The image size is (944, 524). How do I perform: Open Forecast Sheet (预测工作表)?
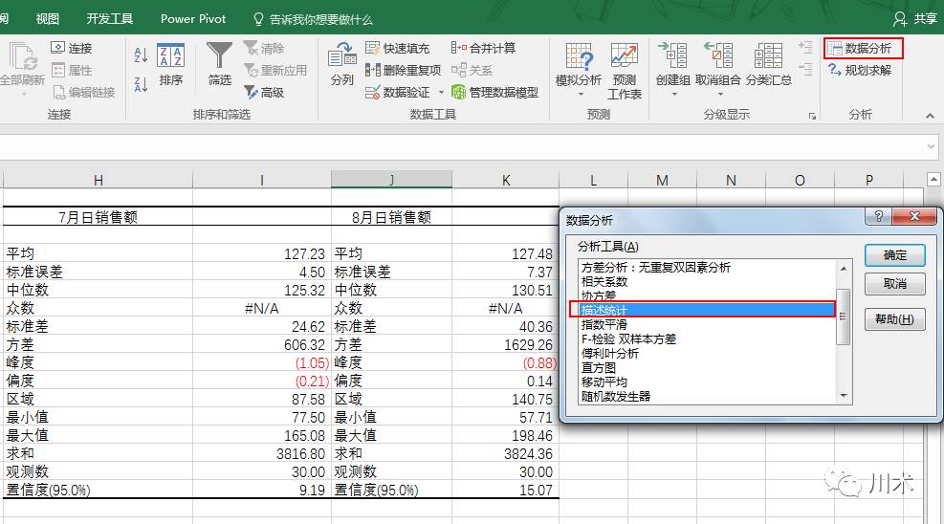point(625,71)
